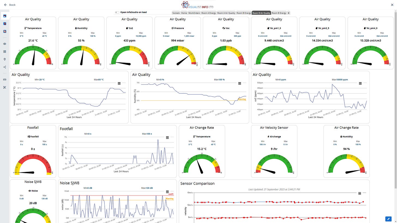Image resolution: width=397 pixels, height=223 pixels.
Task: Select the location pin icon in sidebar
Action: [5, 59]
